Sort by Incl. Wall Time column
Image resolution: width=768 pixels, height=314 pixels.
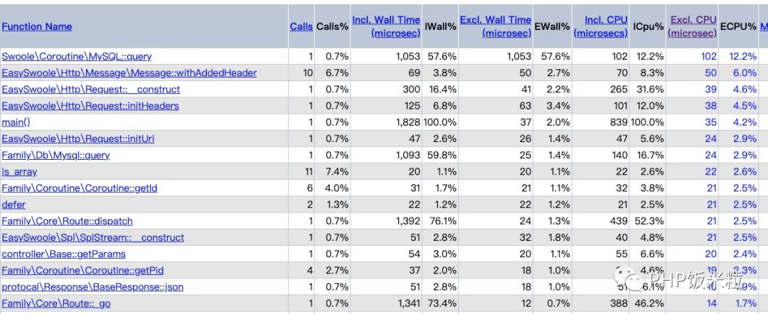(386, 26)
